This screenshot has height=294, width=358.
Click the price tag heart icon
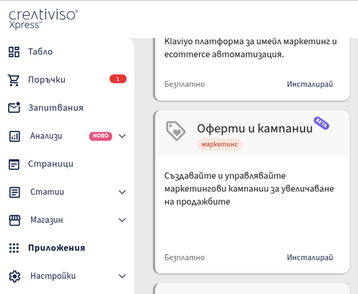tap(176, 131)
